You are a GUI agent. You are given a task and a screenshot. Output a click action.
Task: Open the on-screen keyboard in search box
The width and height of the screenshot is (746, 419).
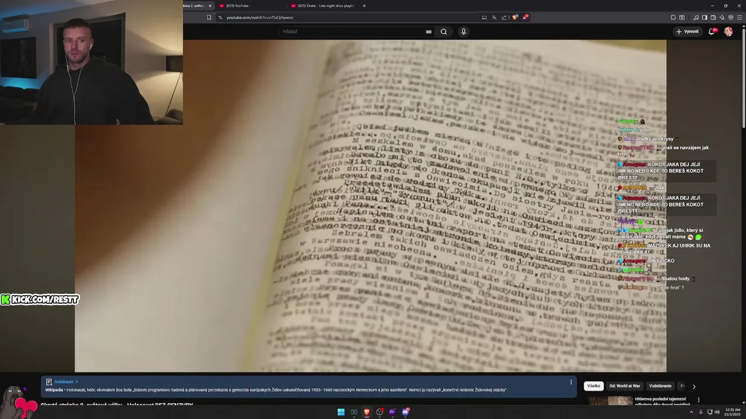pos(429,32)
